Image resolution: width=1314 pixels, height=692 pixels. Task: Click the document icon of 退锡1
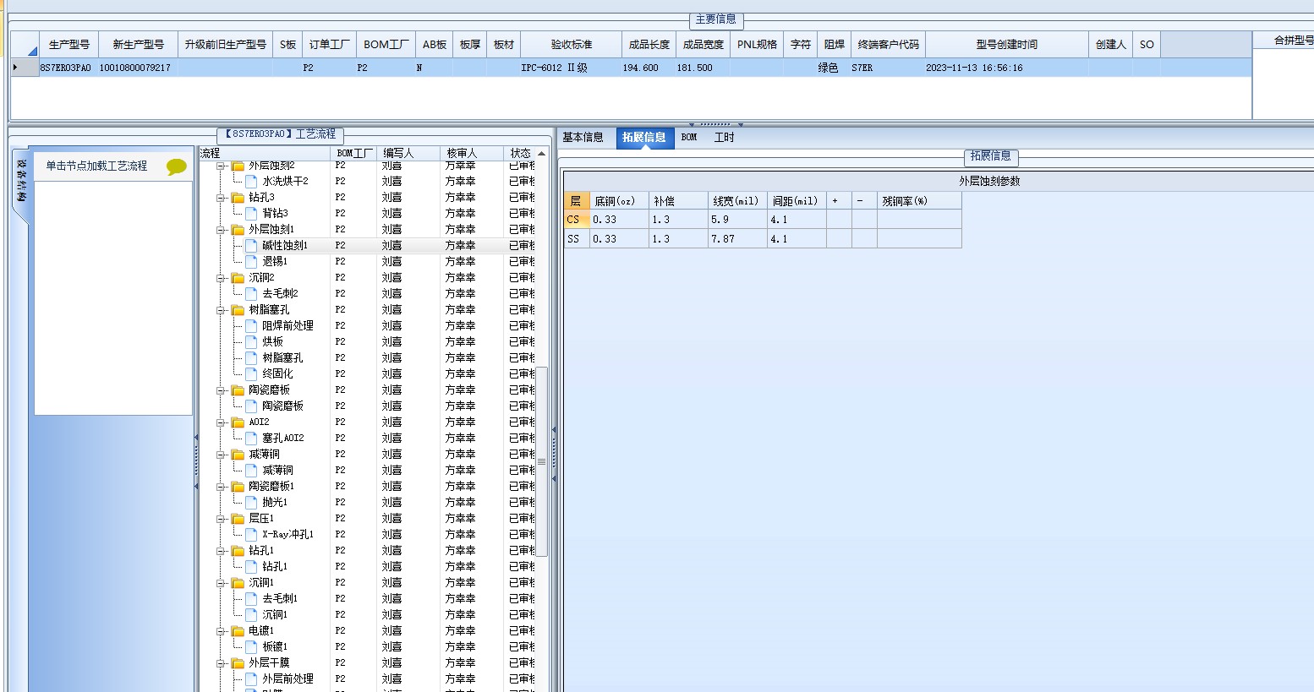click(251, 261)
